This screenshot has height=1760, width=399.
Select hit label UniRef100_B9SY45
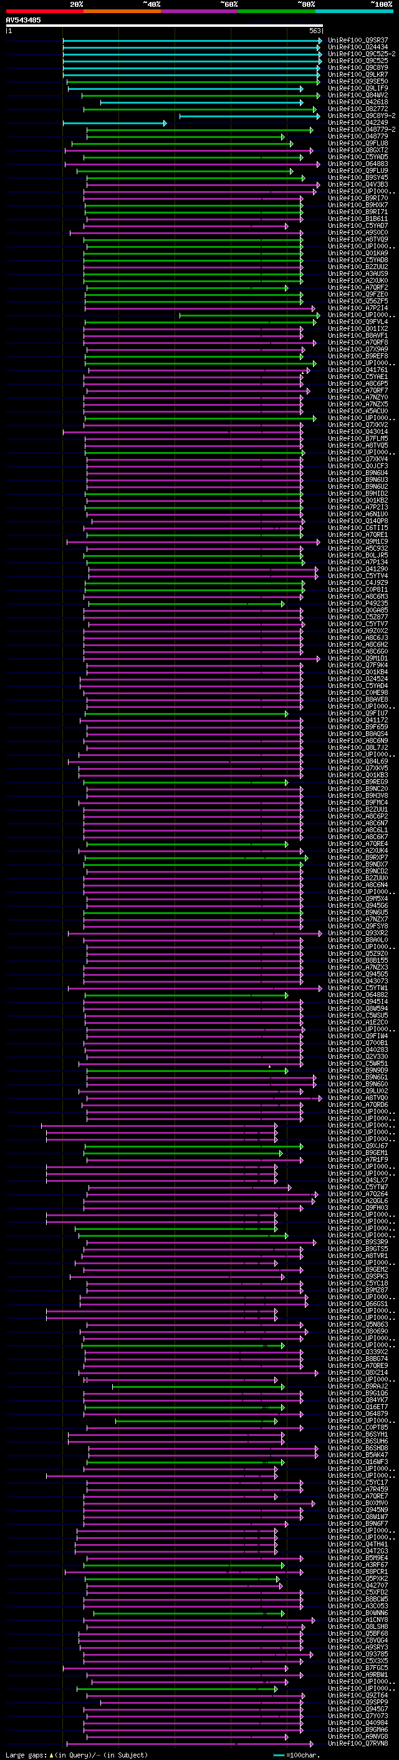point(358,178)
